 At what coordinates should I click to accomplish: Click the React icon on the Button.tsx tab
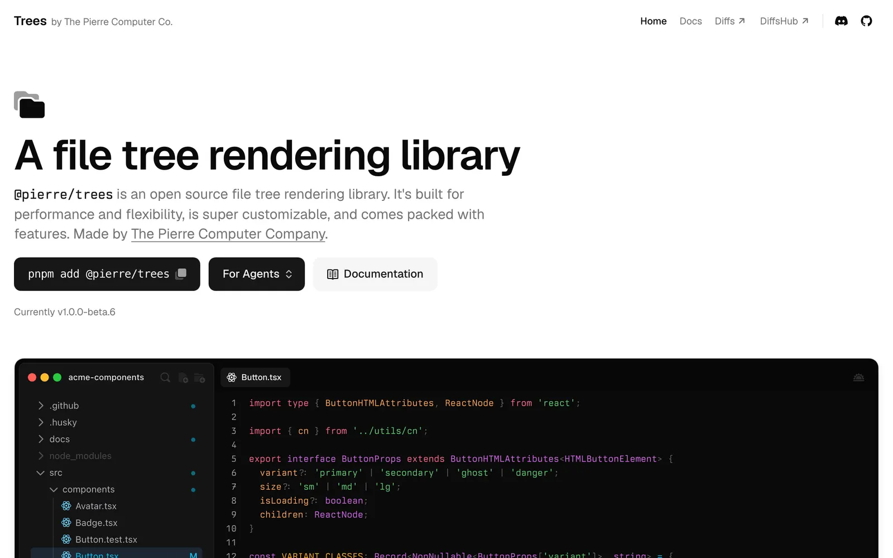[x=232, y=378]
